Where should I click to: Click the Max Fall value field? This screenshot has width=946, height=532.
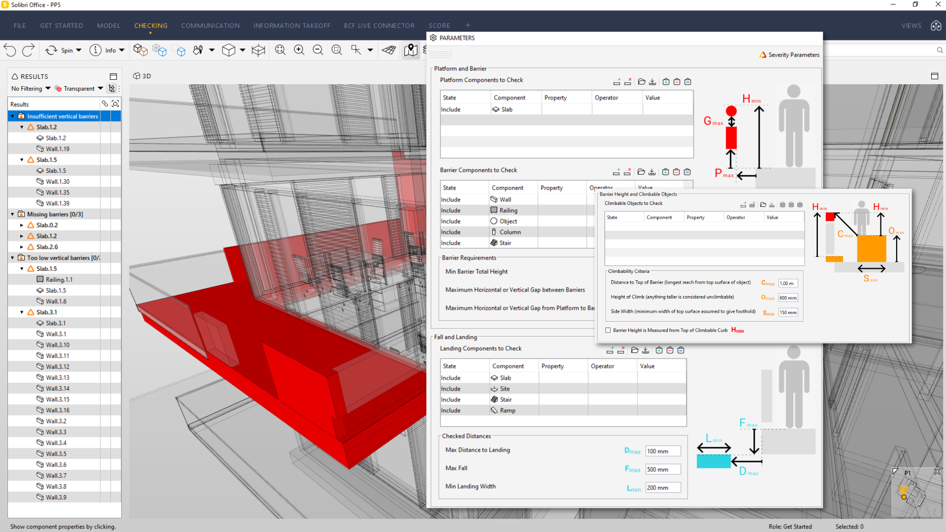[x=663, y=469]
